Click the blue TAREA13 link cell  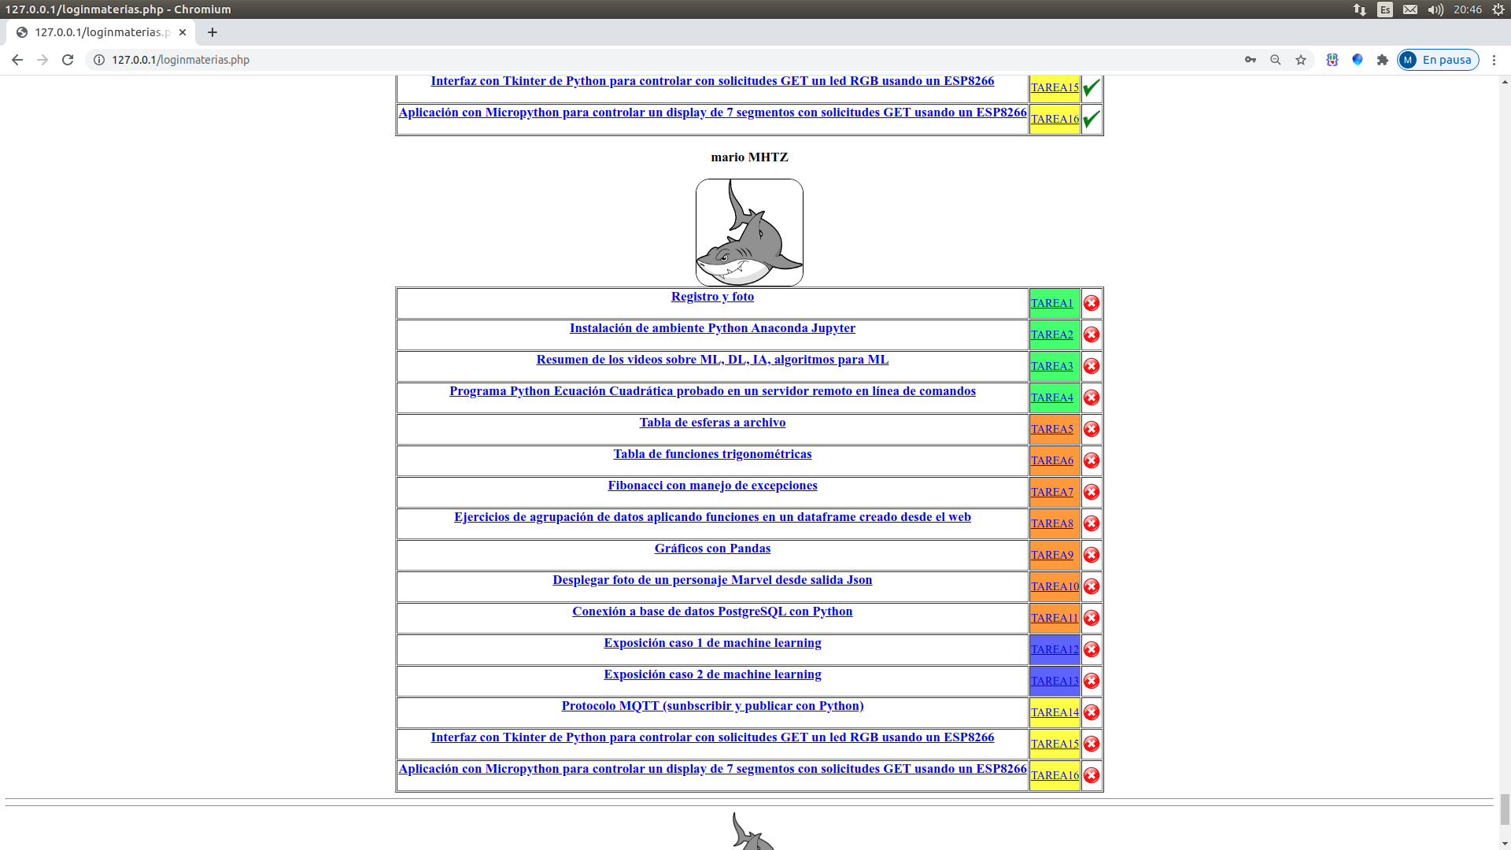point(1055,681)
